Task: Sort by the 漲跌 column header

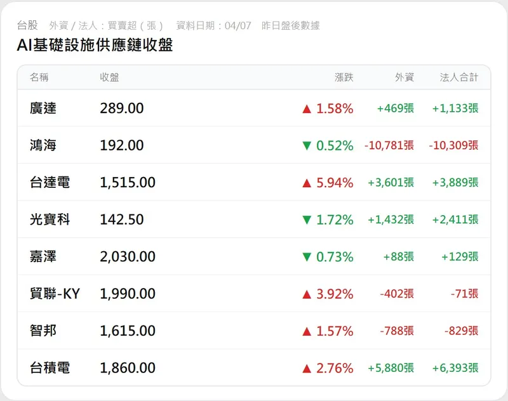Action: pyautogui.click(x=344, y=77)
